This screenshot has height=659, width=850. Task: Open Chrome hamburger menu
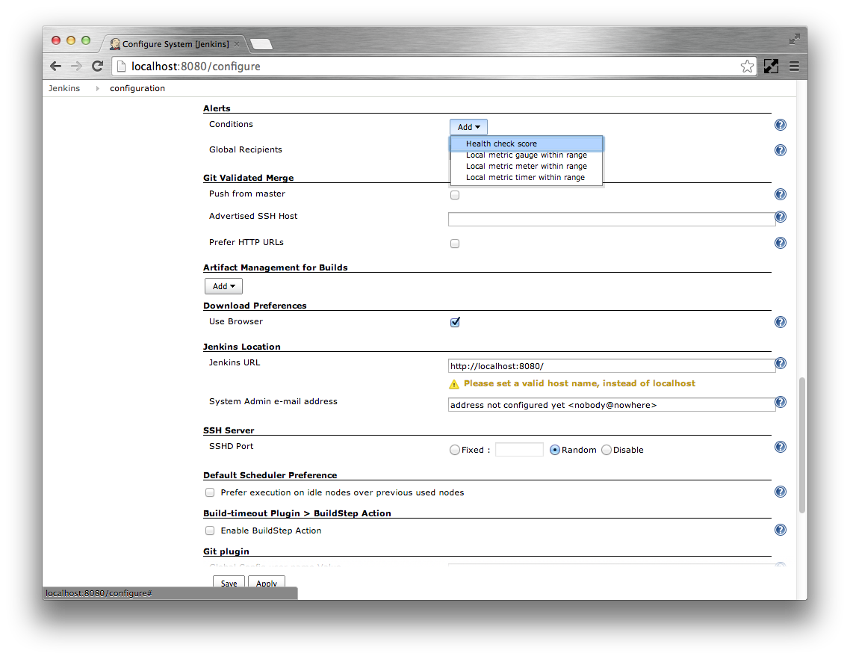click(x=794, y=66)
